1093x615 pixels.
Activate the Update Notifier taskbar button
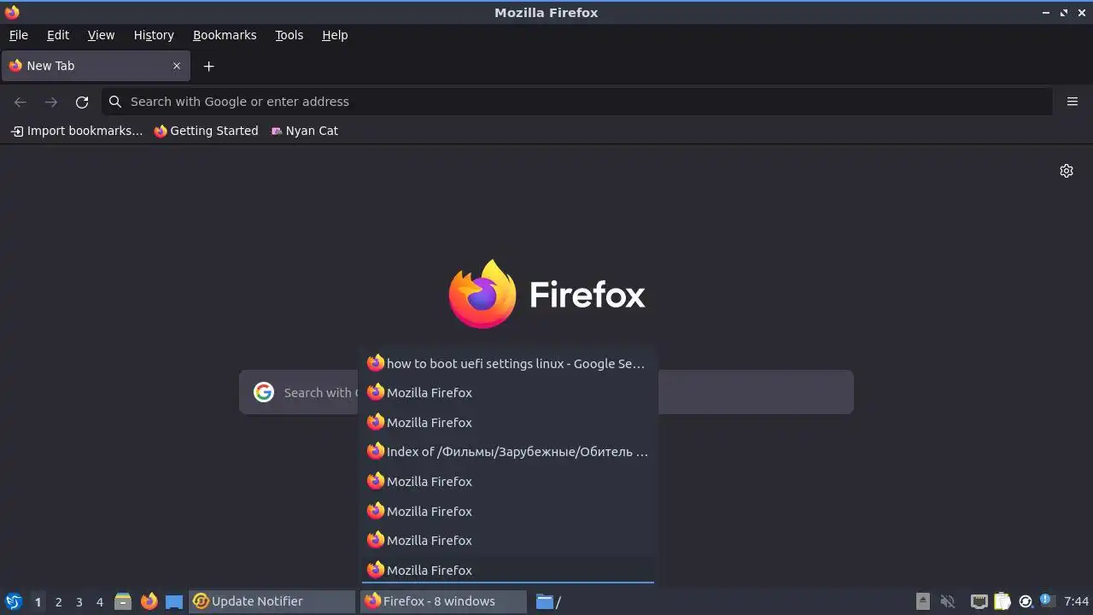click(x=272, y=601)
